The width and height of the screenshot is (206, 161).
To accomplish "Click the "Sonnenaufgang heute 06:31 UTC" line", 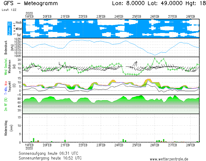I will click(x=48, y=153).
